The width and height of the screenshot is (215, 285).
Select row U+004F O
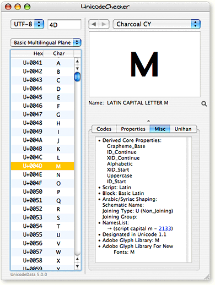coord(42,183)
